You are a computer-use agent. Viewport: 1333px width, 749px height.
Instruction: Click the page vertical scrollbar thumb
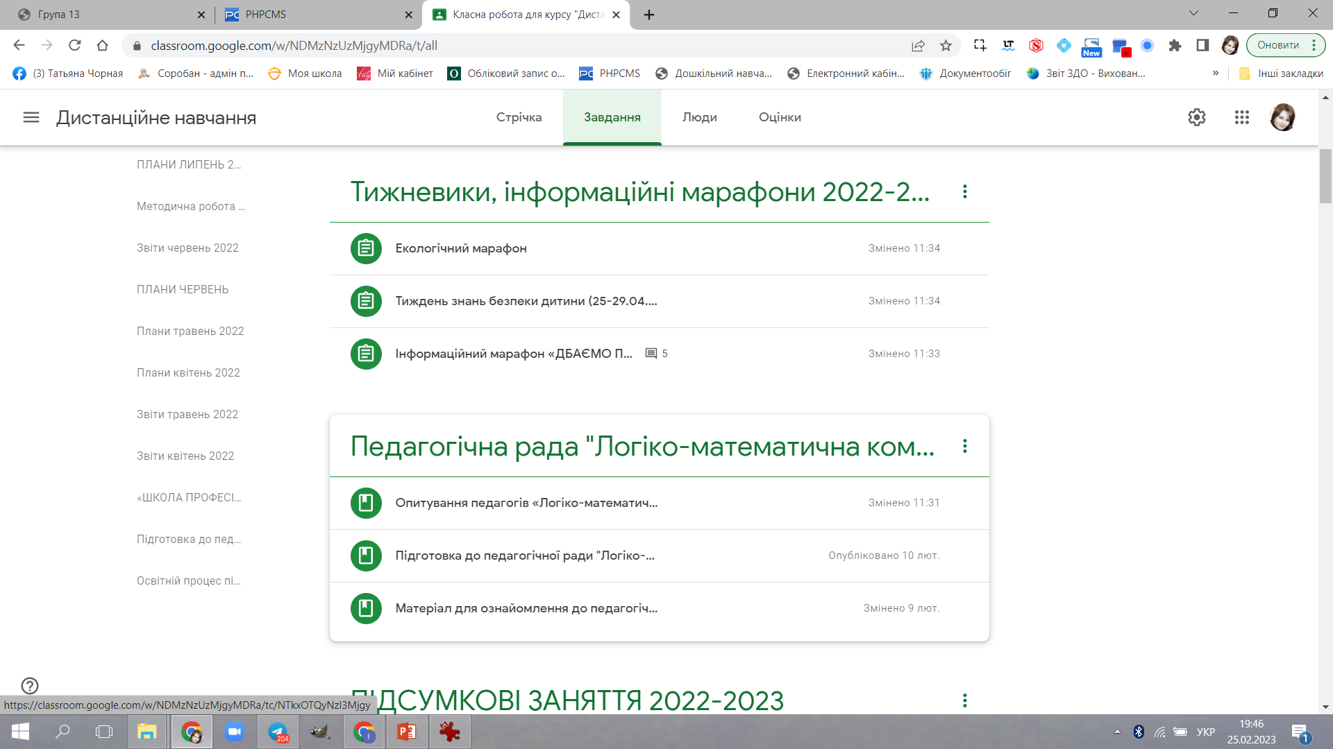click(1325, 176)
